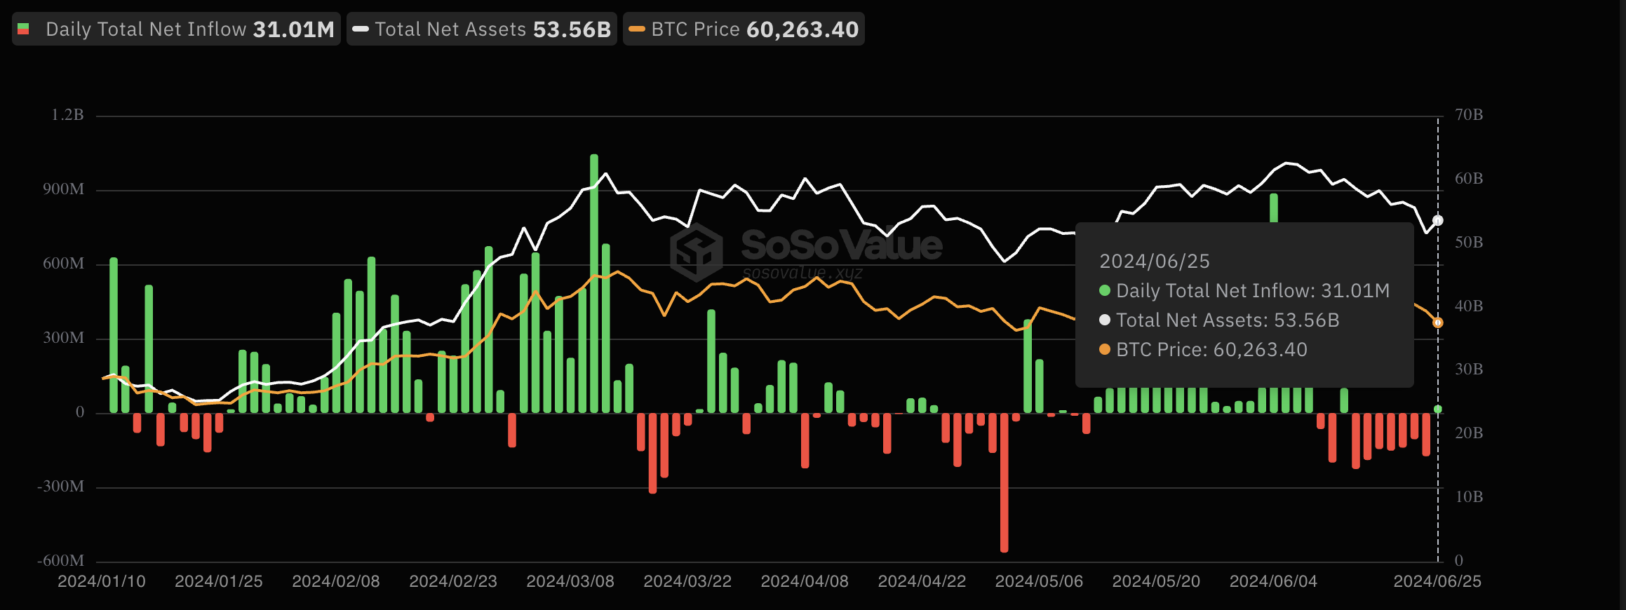The height and width of the screenshot is (610, 1626).
Task: Click the white dot beside tooltip Total Net Assets
Action: click(1105, 320)
